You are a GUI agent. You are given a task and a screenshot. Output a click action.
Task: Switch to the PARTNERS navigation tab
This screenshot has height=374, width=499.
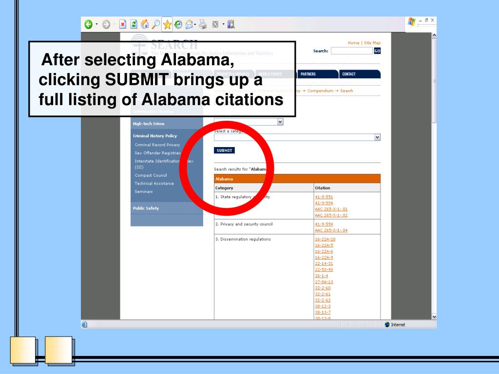[317, 74]
